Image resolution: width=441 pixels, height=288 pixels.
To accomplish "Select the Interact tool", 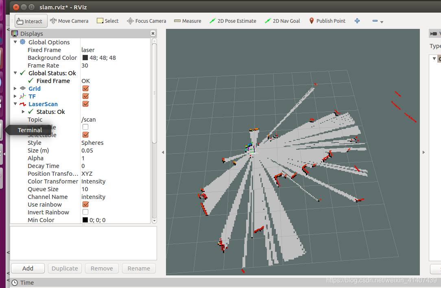I will tap(31, 21).
